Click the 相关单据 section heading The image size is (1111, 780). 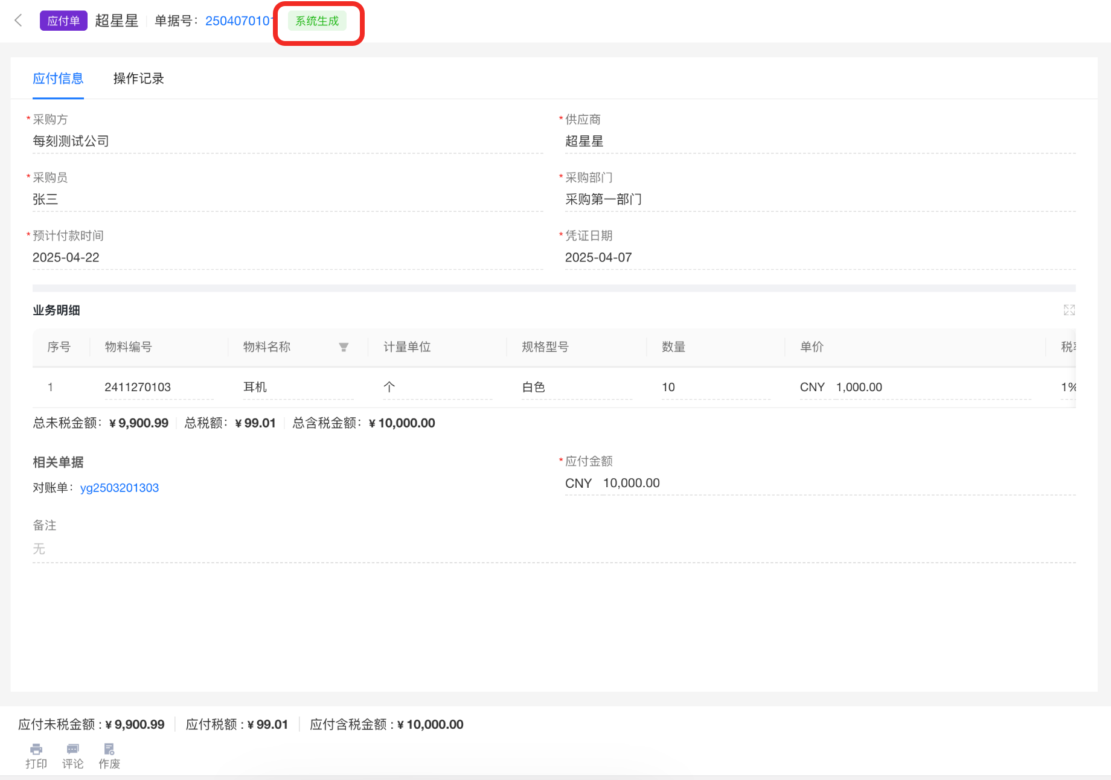click(58, 462)
